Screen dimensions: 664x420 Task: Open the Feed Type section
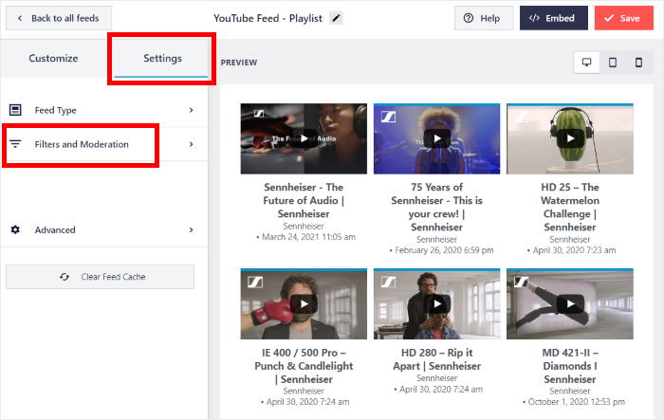pyautogui.click(x=103, y=110)
